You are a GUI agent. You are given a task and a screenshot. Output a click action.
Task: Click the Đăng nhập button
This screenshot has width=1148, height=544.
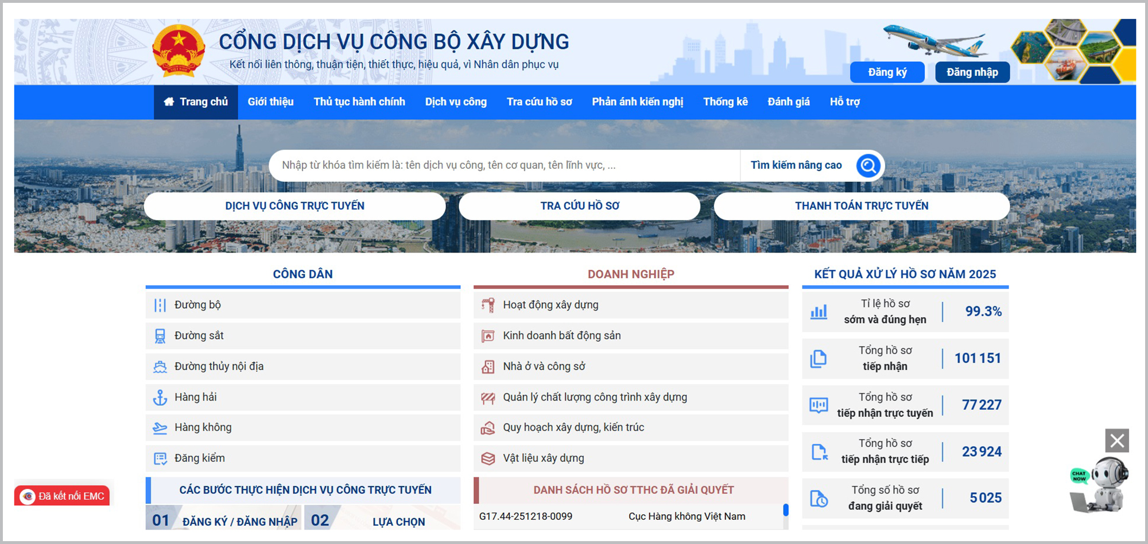click(972, 72)
